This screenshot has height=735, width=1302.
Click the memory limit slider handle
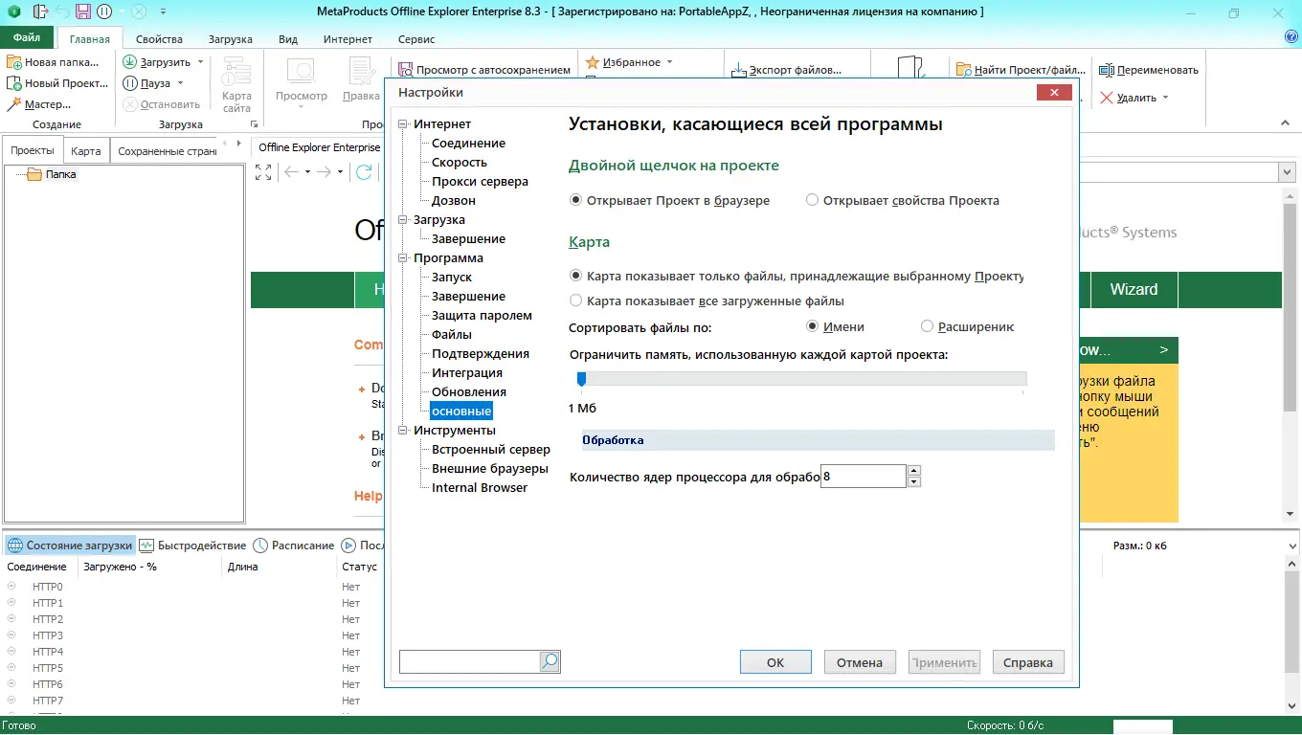click(x=581, y=380)
